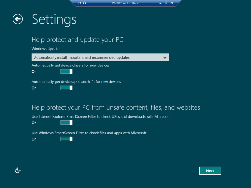The image size is (251, 188).
Task: Disable the Internet Explorer SmartScreen Filter switch
Action: tap(66, 123)
